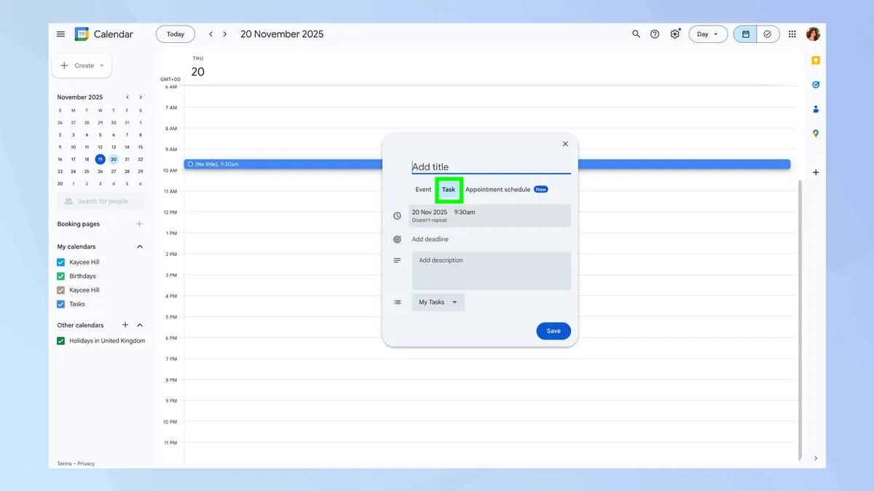
Task: Open Google Tasks in the side panel
Action: pyautogui.click(x=815, y=84)
